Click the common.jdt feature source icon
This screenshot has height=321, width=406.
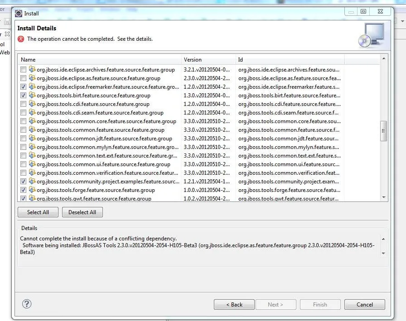point(32,138)
